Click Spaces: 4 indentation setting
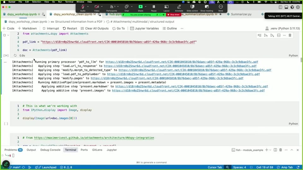The image size is (303, 170). click(x=240, y=167)
